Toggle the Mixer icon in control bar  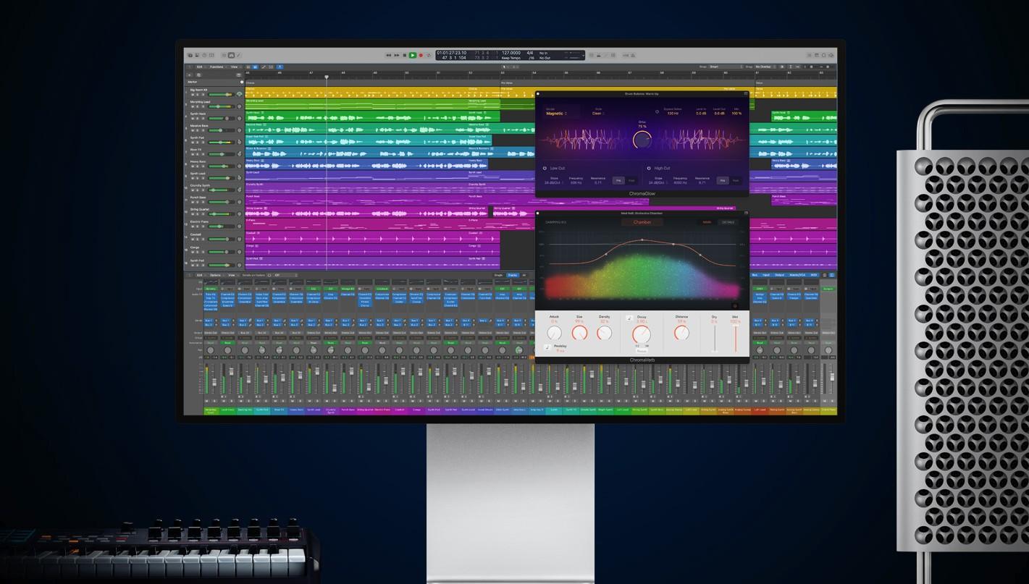pos(231,55)
